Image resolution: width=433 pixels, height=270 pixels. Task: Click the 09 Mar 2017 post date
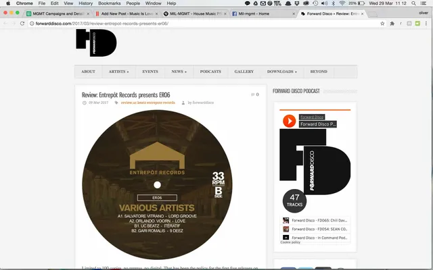point(98,103)
